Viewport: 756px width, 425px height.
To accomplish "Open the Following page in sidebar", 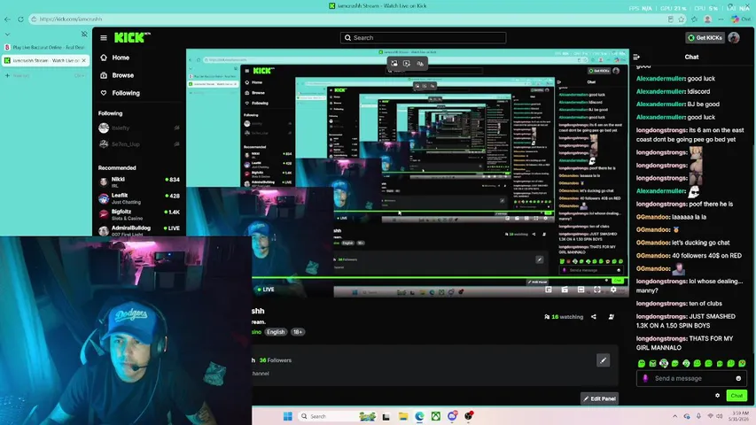I will point(121,93).
